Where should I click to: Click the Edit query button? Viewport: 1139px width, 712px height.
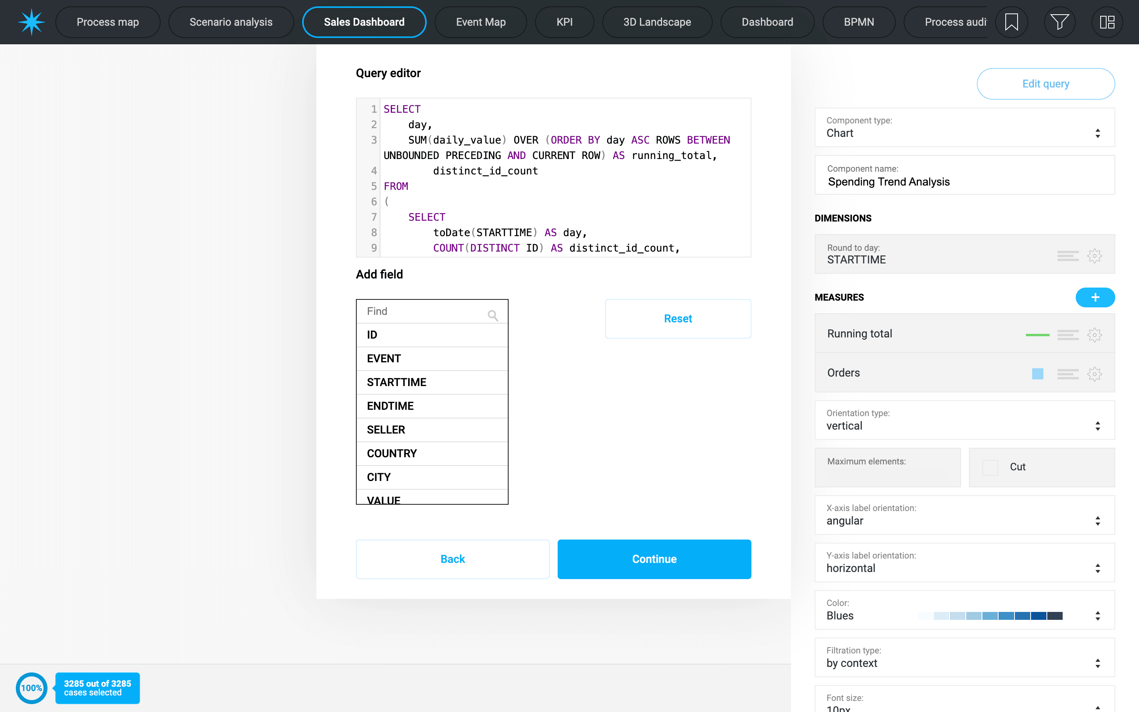[x=1045, y=84]
